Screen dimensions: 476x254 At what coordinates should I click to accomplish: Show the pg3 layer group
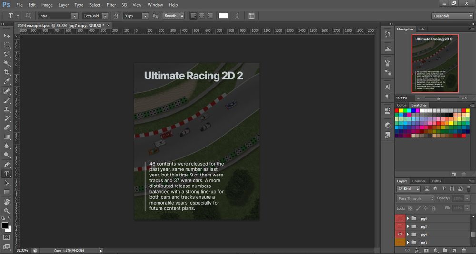pyautogui.click(x=400, y=242)
